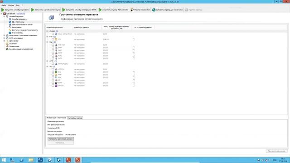Open File Explorer from taskbar
This screenshot has height=163, width=290.
[31, 160]
